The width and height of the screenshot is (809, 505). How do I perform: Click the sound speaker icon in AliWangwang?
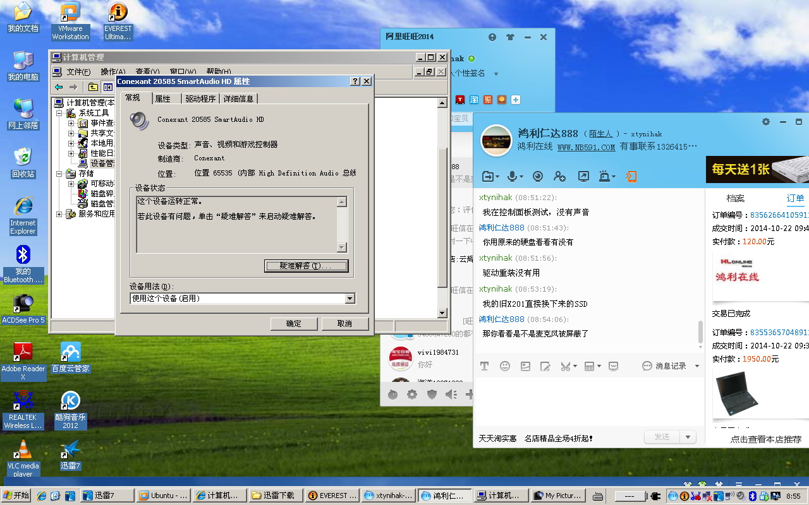(450, 395)
